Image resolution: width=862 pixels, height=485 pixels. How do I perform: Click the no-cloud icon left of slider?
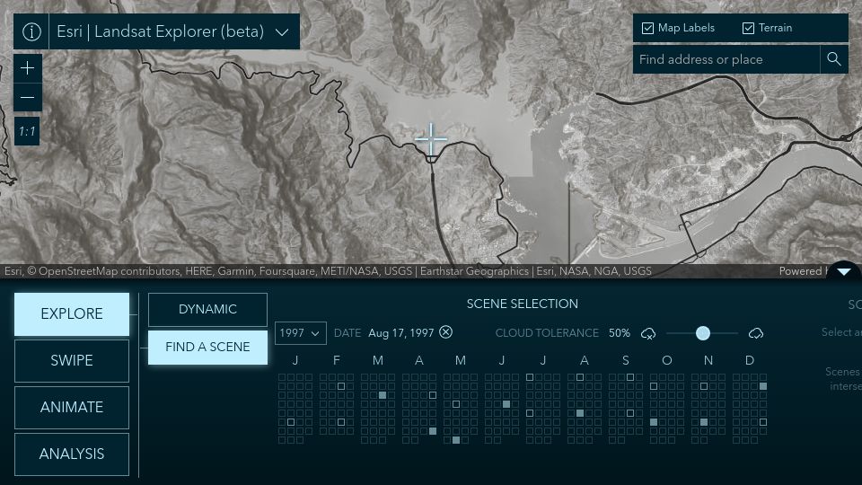pos(648,333)
